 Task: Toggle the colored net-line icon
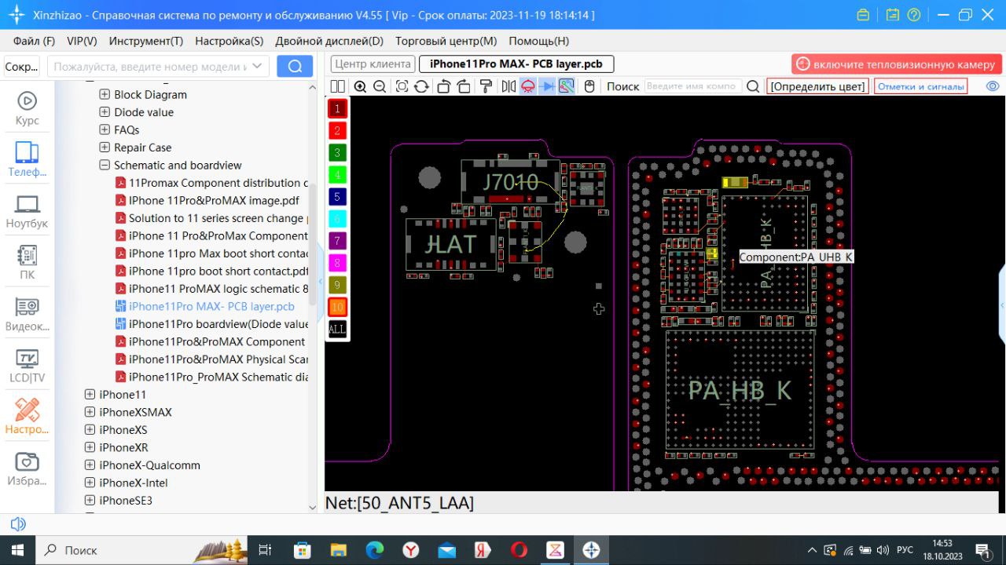click(x=567, y=86)
